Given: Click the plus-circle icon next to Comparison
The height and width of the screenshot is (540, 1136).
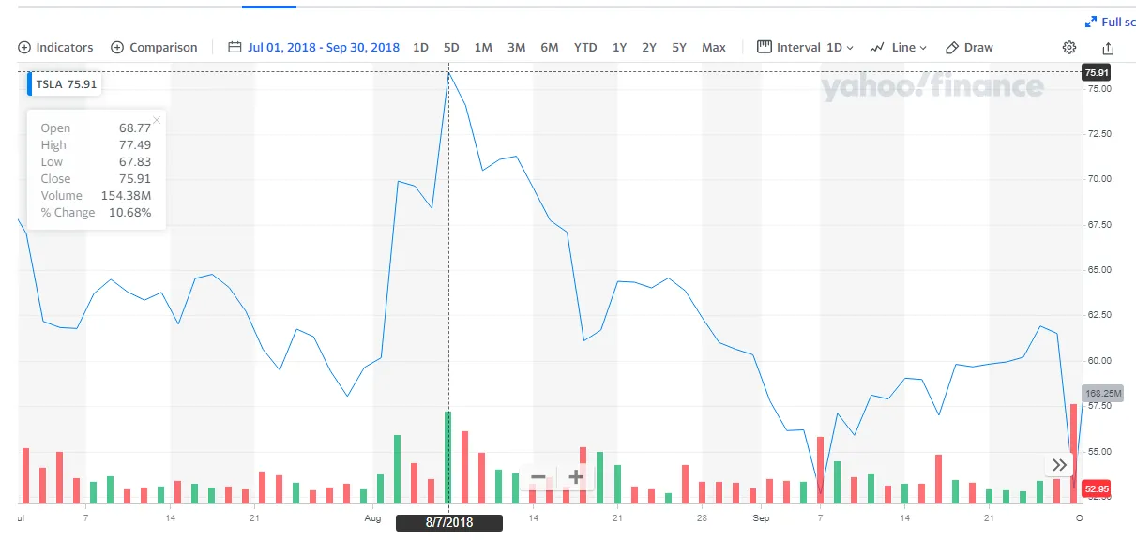Looking at the screenshot, I should (x=117, y=48).
